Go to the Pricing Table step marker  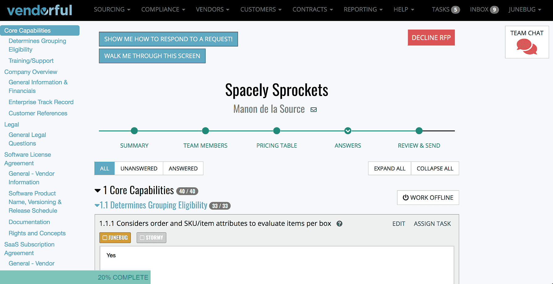pyautogui.click(x=277, y=131)
